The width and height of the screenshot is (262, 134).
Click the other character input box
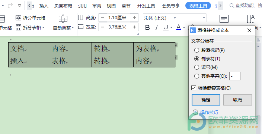(235, 76)
